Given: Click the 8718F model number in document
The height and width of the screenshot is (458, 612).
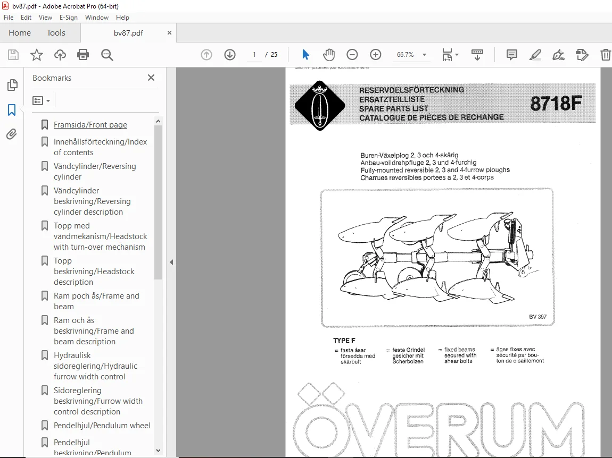Looking at the screenshot, I should point(556,104).
